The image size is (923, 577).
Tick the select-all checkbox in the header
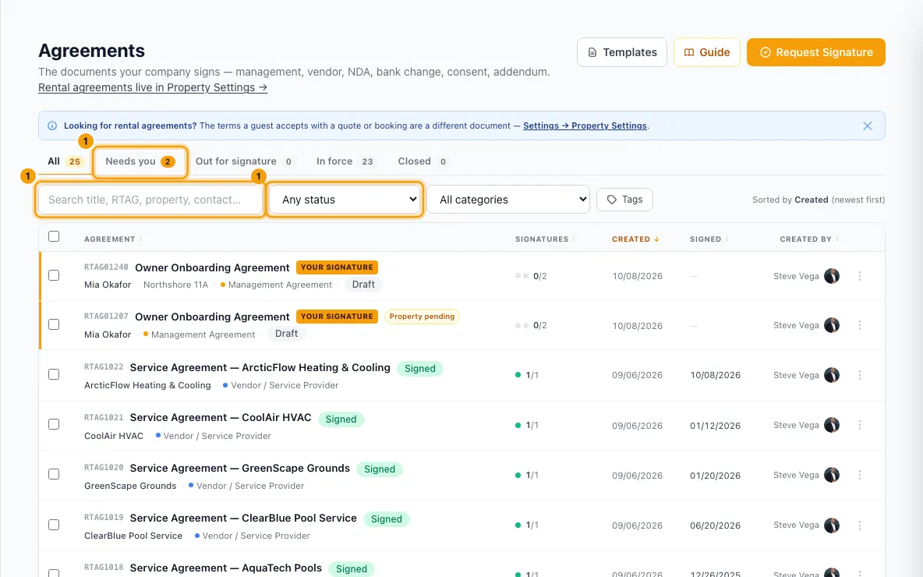tap(54, 237)
